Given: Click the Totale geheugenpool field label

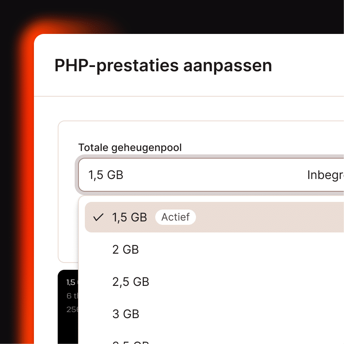Looking at the screenshot, I should pos(130,148).
